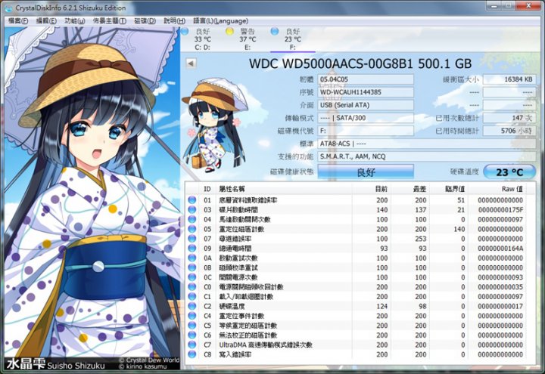Click the CrystalDiskInfo app icon in title bar
Viewport: 545px width, 374px height.
click(8, 8)
